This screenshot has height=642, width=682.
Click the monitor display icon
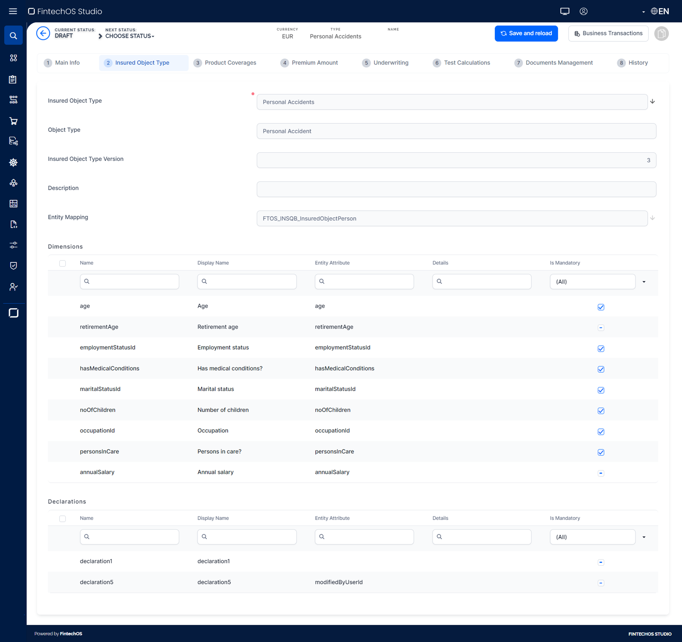[565, 11]
